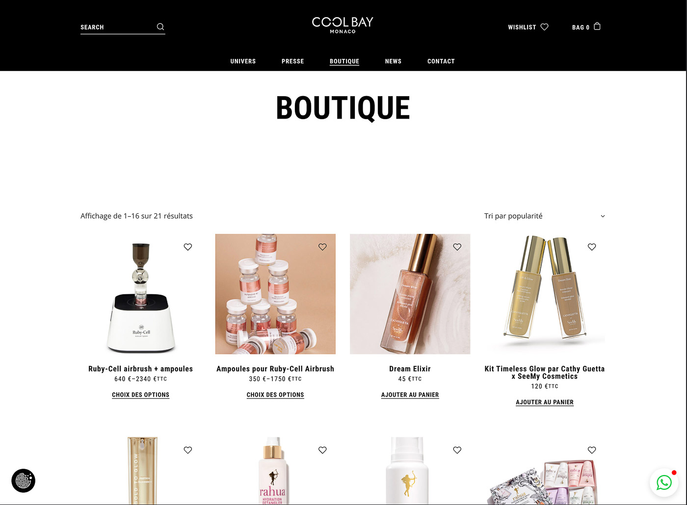Open the Wishlist heart icon in header
687x505 pixels.
click(x=544, y=27)
